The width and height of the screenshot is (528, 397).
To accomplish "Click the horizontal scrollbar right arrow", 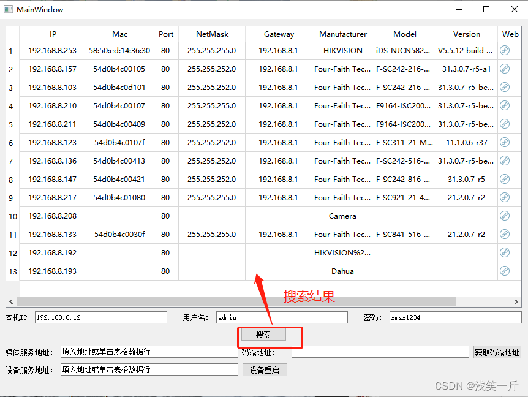I will click(516, 301).
